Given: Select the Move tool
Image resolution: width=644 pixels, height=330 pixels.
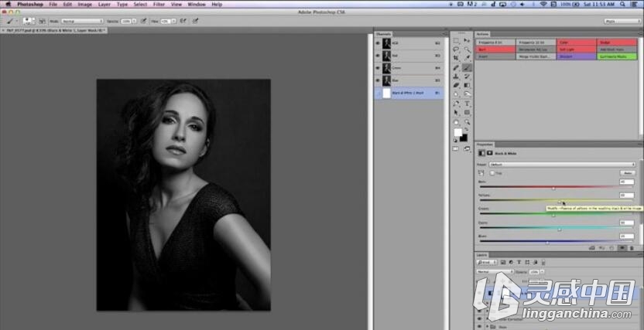Looking at the screenshot, I should point(467,41).
